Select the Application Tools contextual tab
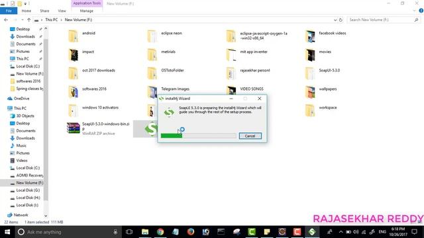 point(87,3)
